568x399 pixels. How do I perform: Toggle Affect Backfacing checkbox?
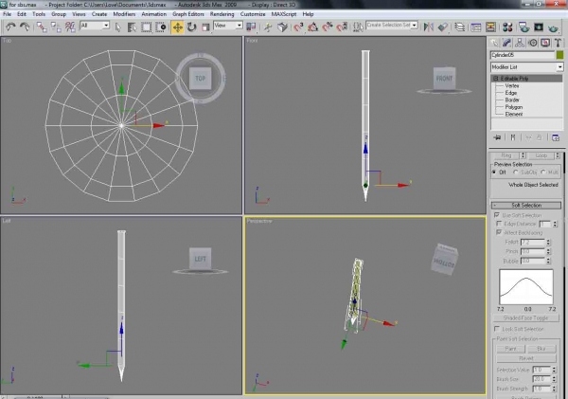coord(500,232)
